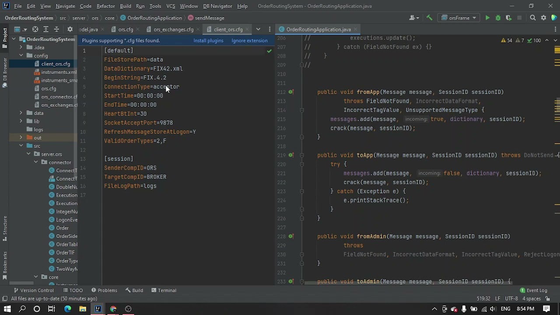Collapse the core package in tree
The height and width of the screenshot is (315, 560).
coord(36,277)
